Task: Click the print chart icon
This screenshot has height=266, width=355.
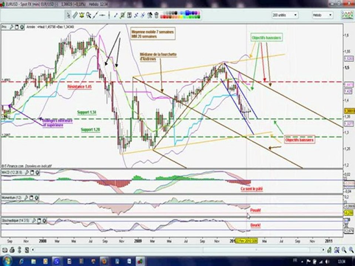Action: point(12,250)
